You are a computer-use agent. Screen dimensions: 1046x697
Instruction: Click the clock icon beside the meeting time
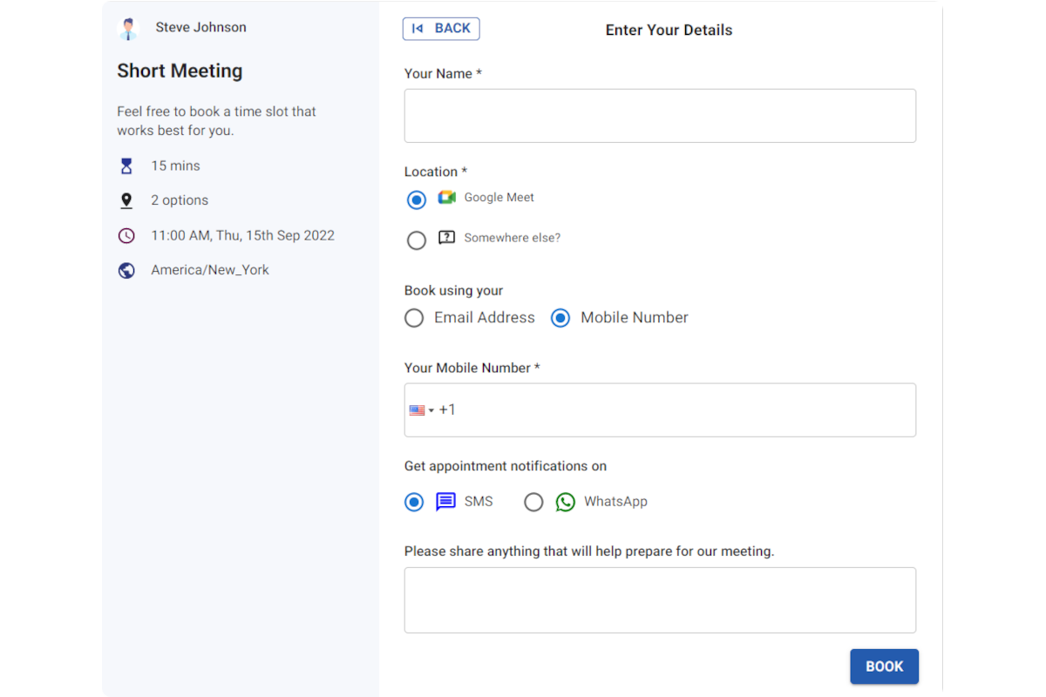[x=126, y=235]
